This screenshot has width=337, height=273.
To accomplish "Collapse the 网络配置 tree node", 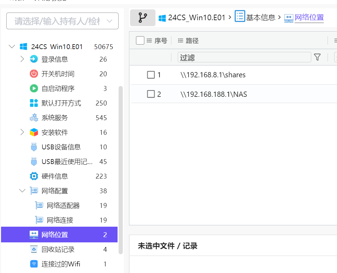I will tap(22, 191).
